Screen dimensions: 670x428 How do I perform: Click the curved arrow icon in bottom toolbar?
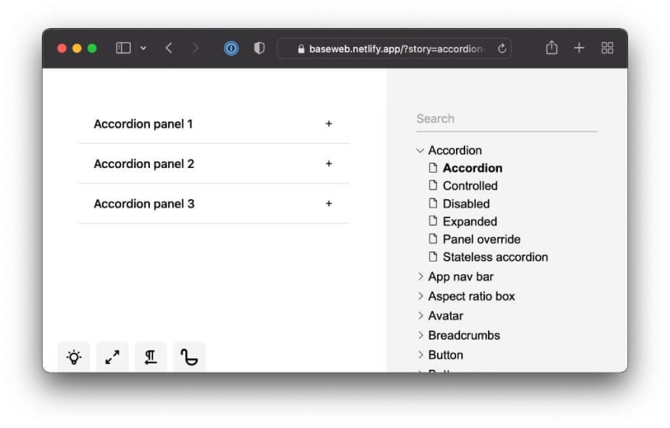click(190, 357)
